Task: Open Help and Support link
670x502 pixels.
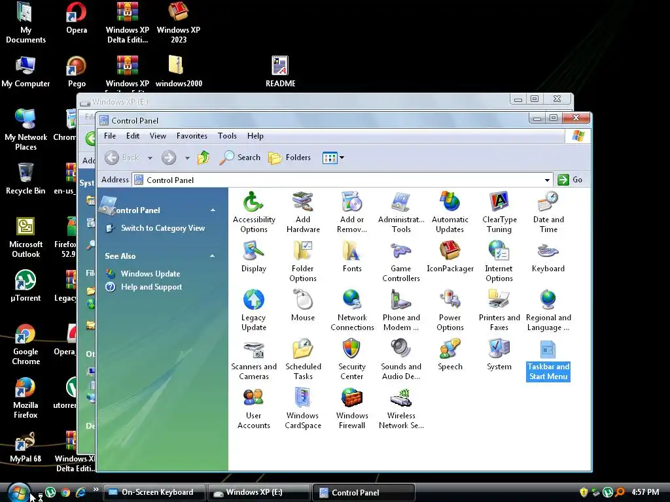Action: point(151,287)
